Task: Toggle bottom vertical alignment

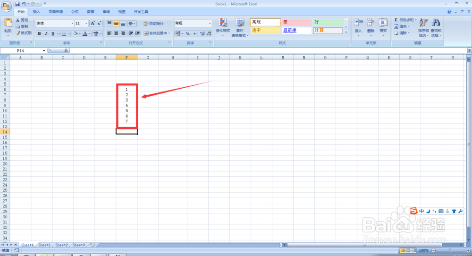Action: (123, 23)
